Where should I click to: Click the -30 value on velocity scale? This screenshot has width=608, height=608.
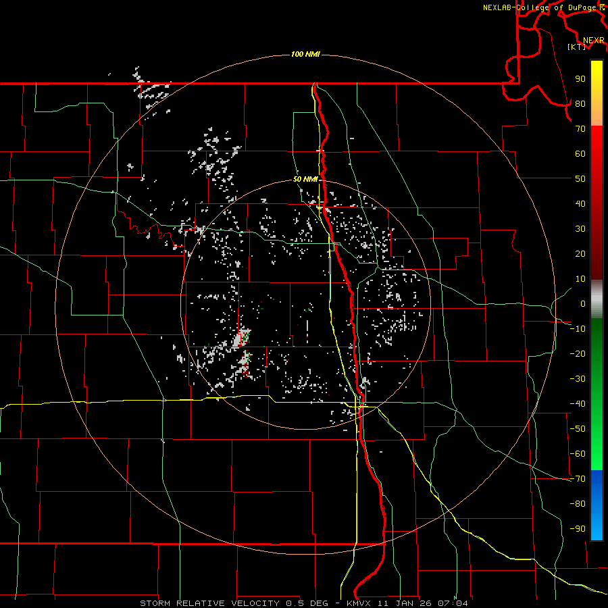click(578, 379)
